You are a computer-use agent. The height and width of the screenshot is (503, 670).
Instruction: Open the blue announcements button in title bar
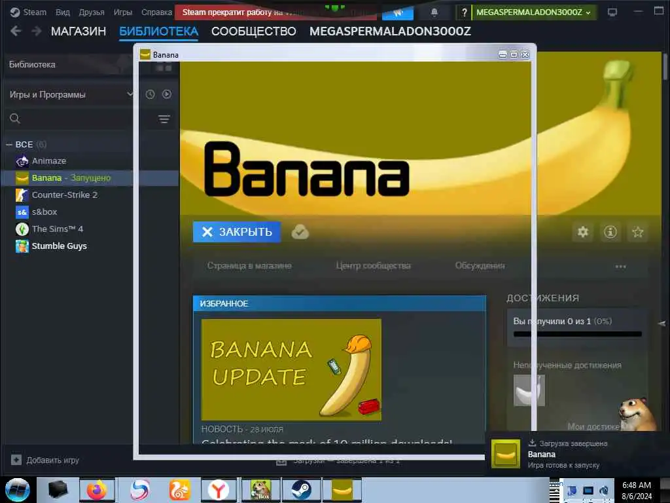(397, 13)
